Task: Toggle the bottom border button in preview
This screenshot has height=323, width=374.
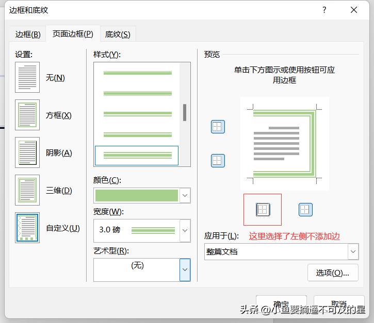Action: tap(218, 161)
